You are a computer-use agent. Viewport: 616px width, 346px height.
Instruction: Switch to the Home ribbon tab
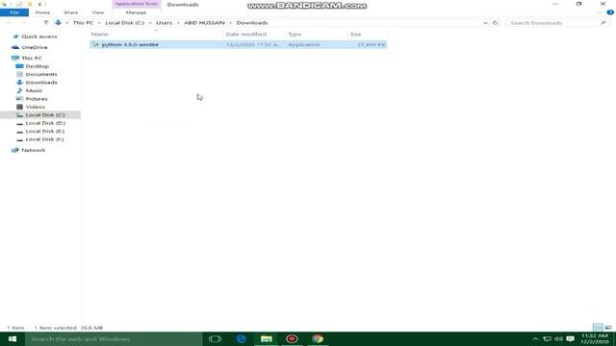click(x=42, y=12)
